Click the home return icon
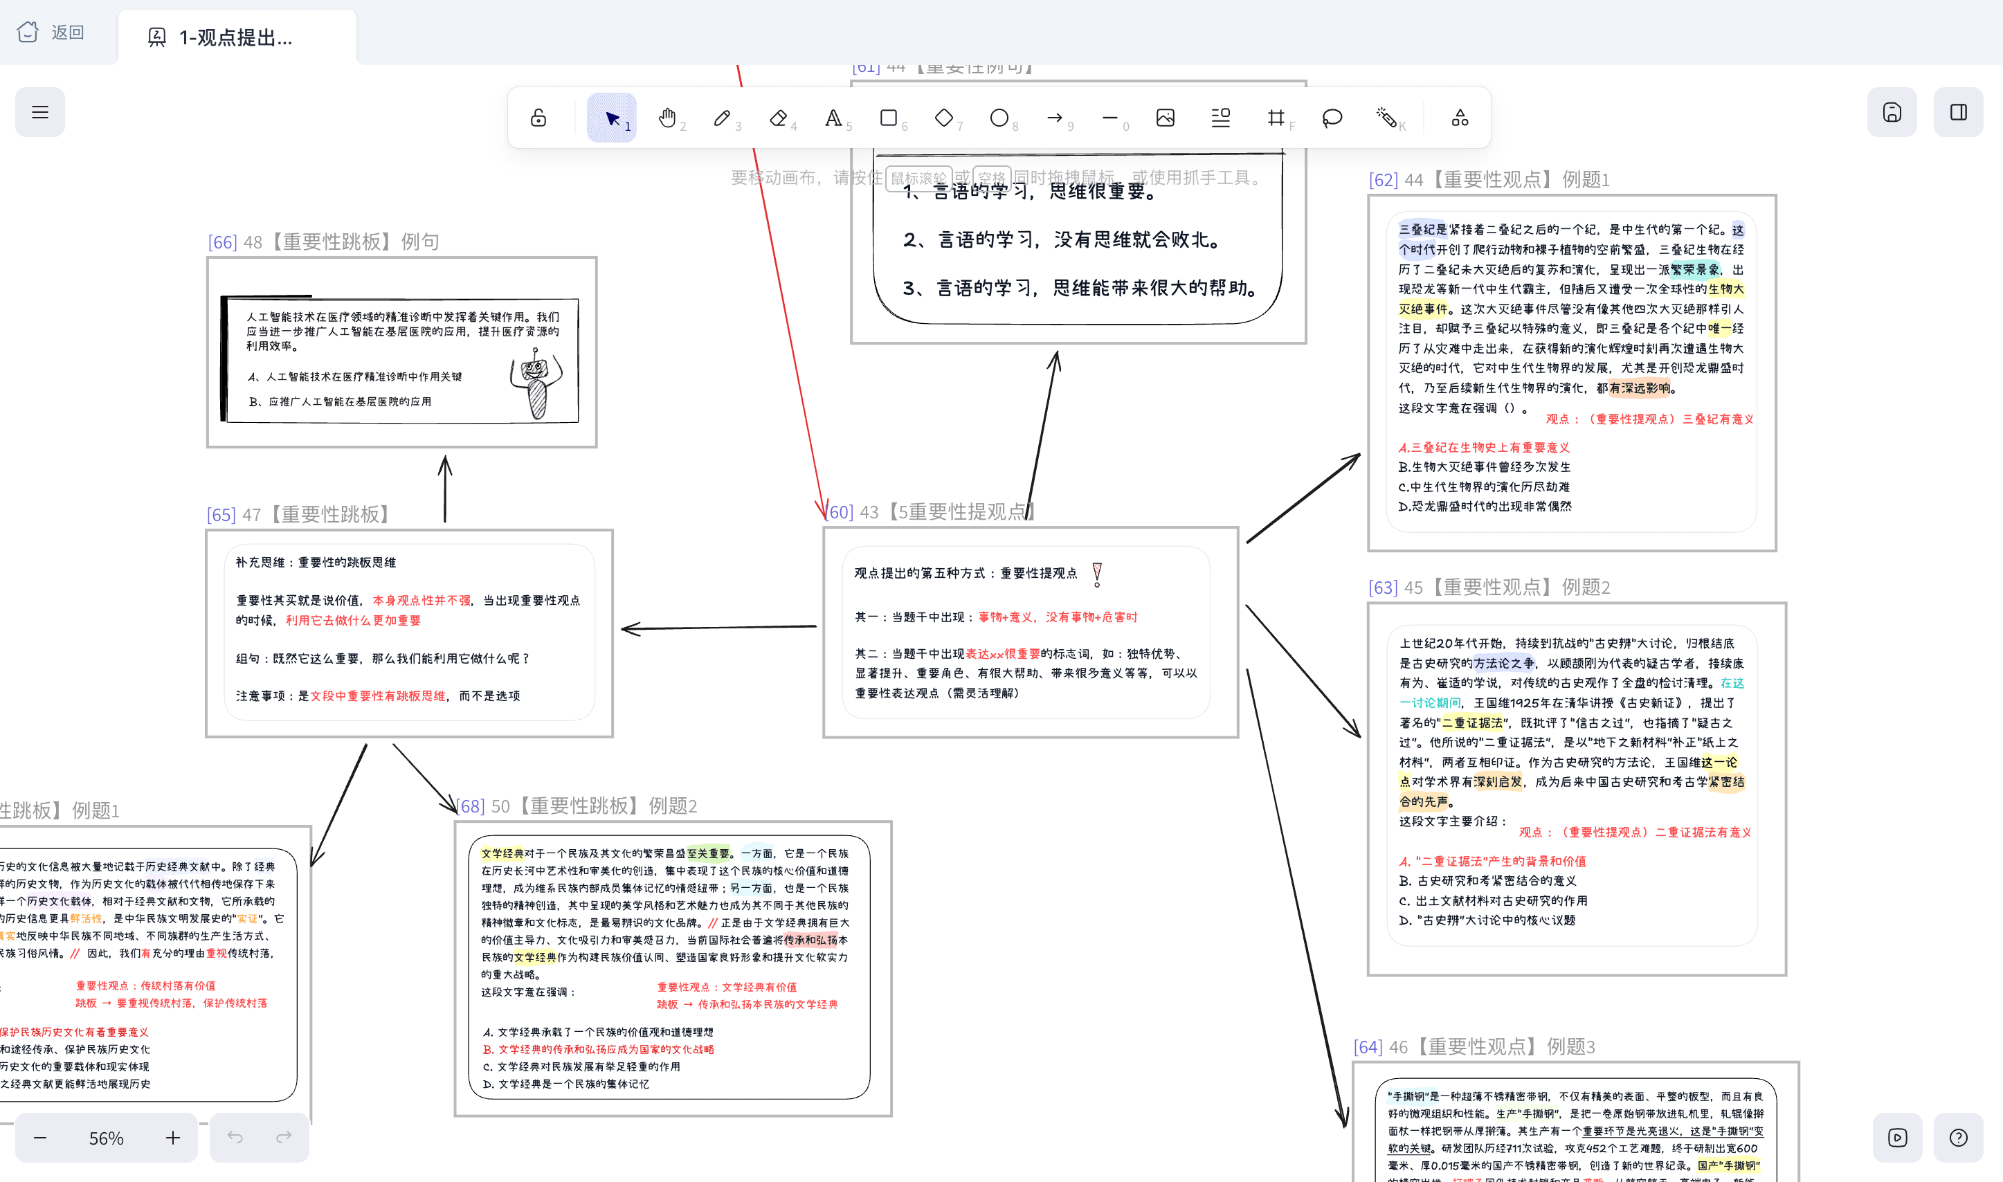The width and height of the screenshot is (2003, 1182). click(28, 32)
